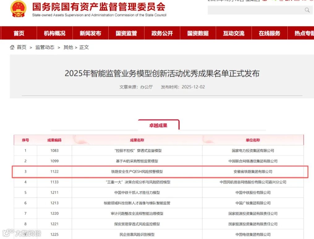This screenshot has height=239, width=314.
Task: Open the 新闻发布 navigation menu
Action: pos(90,33)
